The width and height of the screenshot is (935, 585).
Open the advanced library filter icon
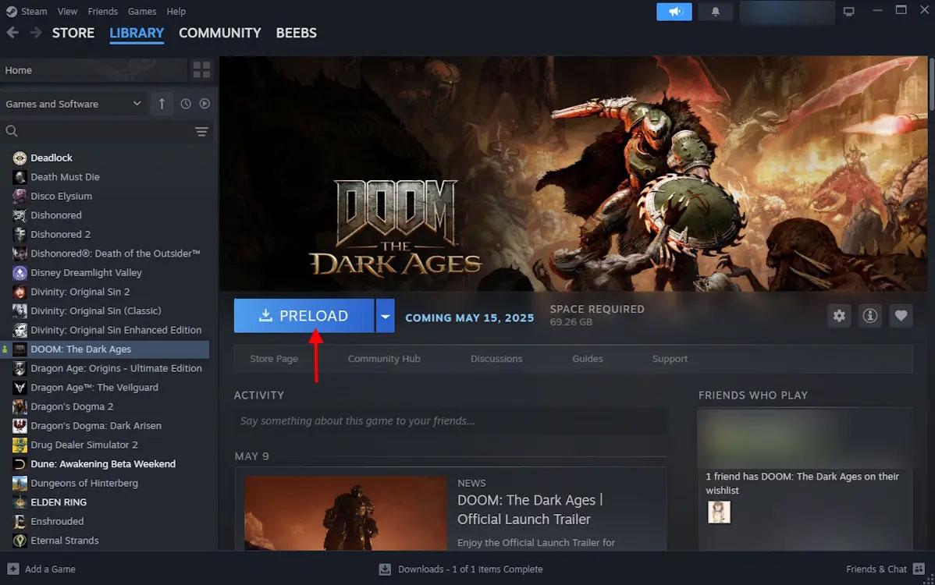point(201,131)
